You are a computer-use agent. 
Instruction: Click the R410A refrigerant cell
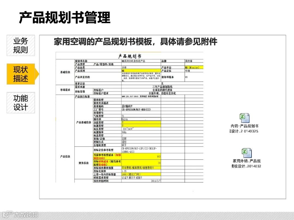141,119
